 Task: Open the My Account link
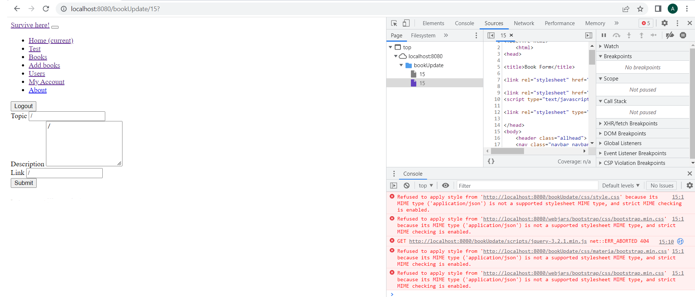[x=47, y=82]
